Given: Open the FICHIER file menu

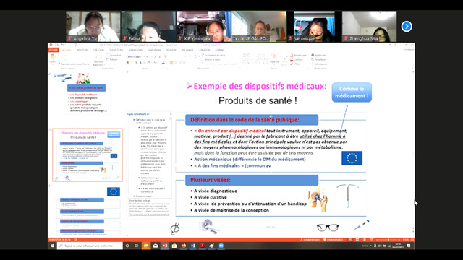Looking at the screenshot, I should pos(54,50).
